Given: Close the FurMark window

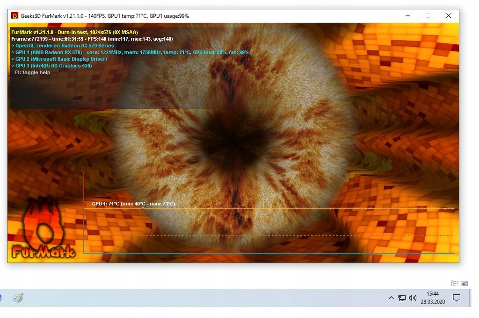Looking at the screenshot, I should click(x=449, y=16).
